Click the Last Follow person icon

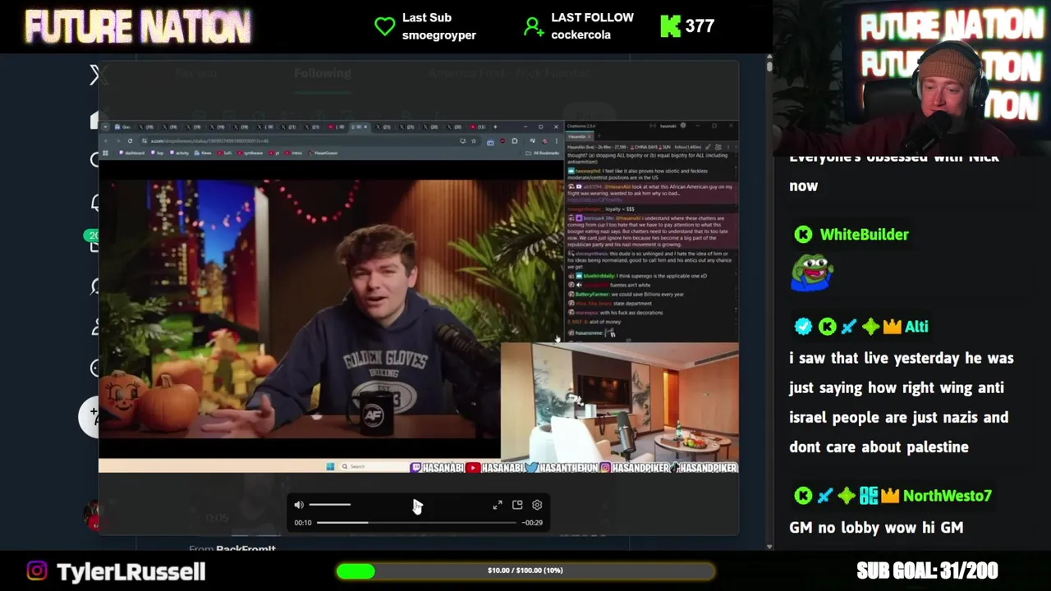pyautogui.click(x=534, y=26)
